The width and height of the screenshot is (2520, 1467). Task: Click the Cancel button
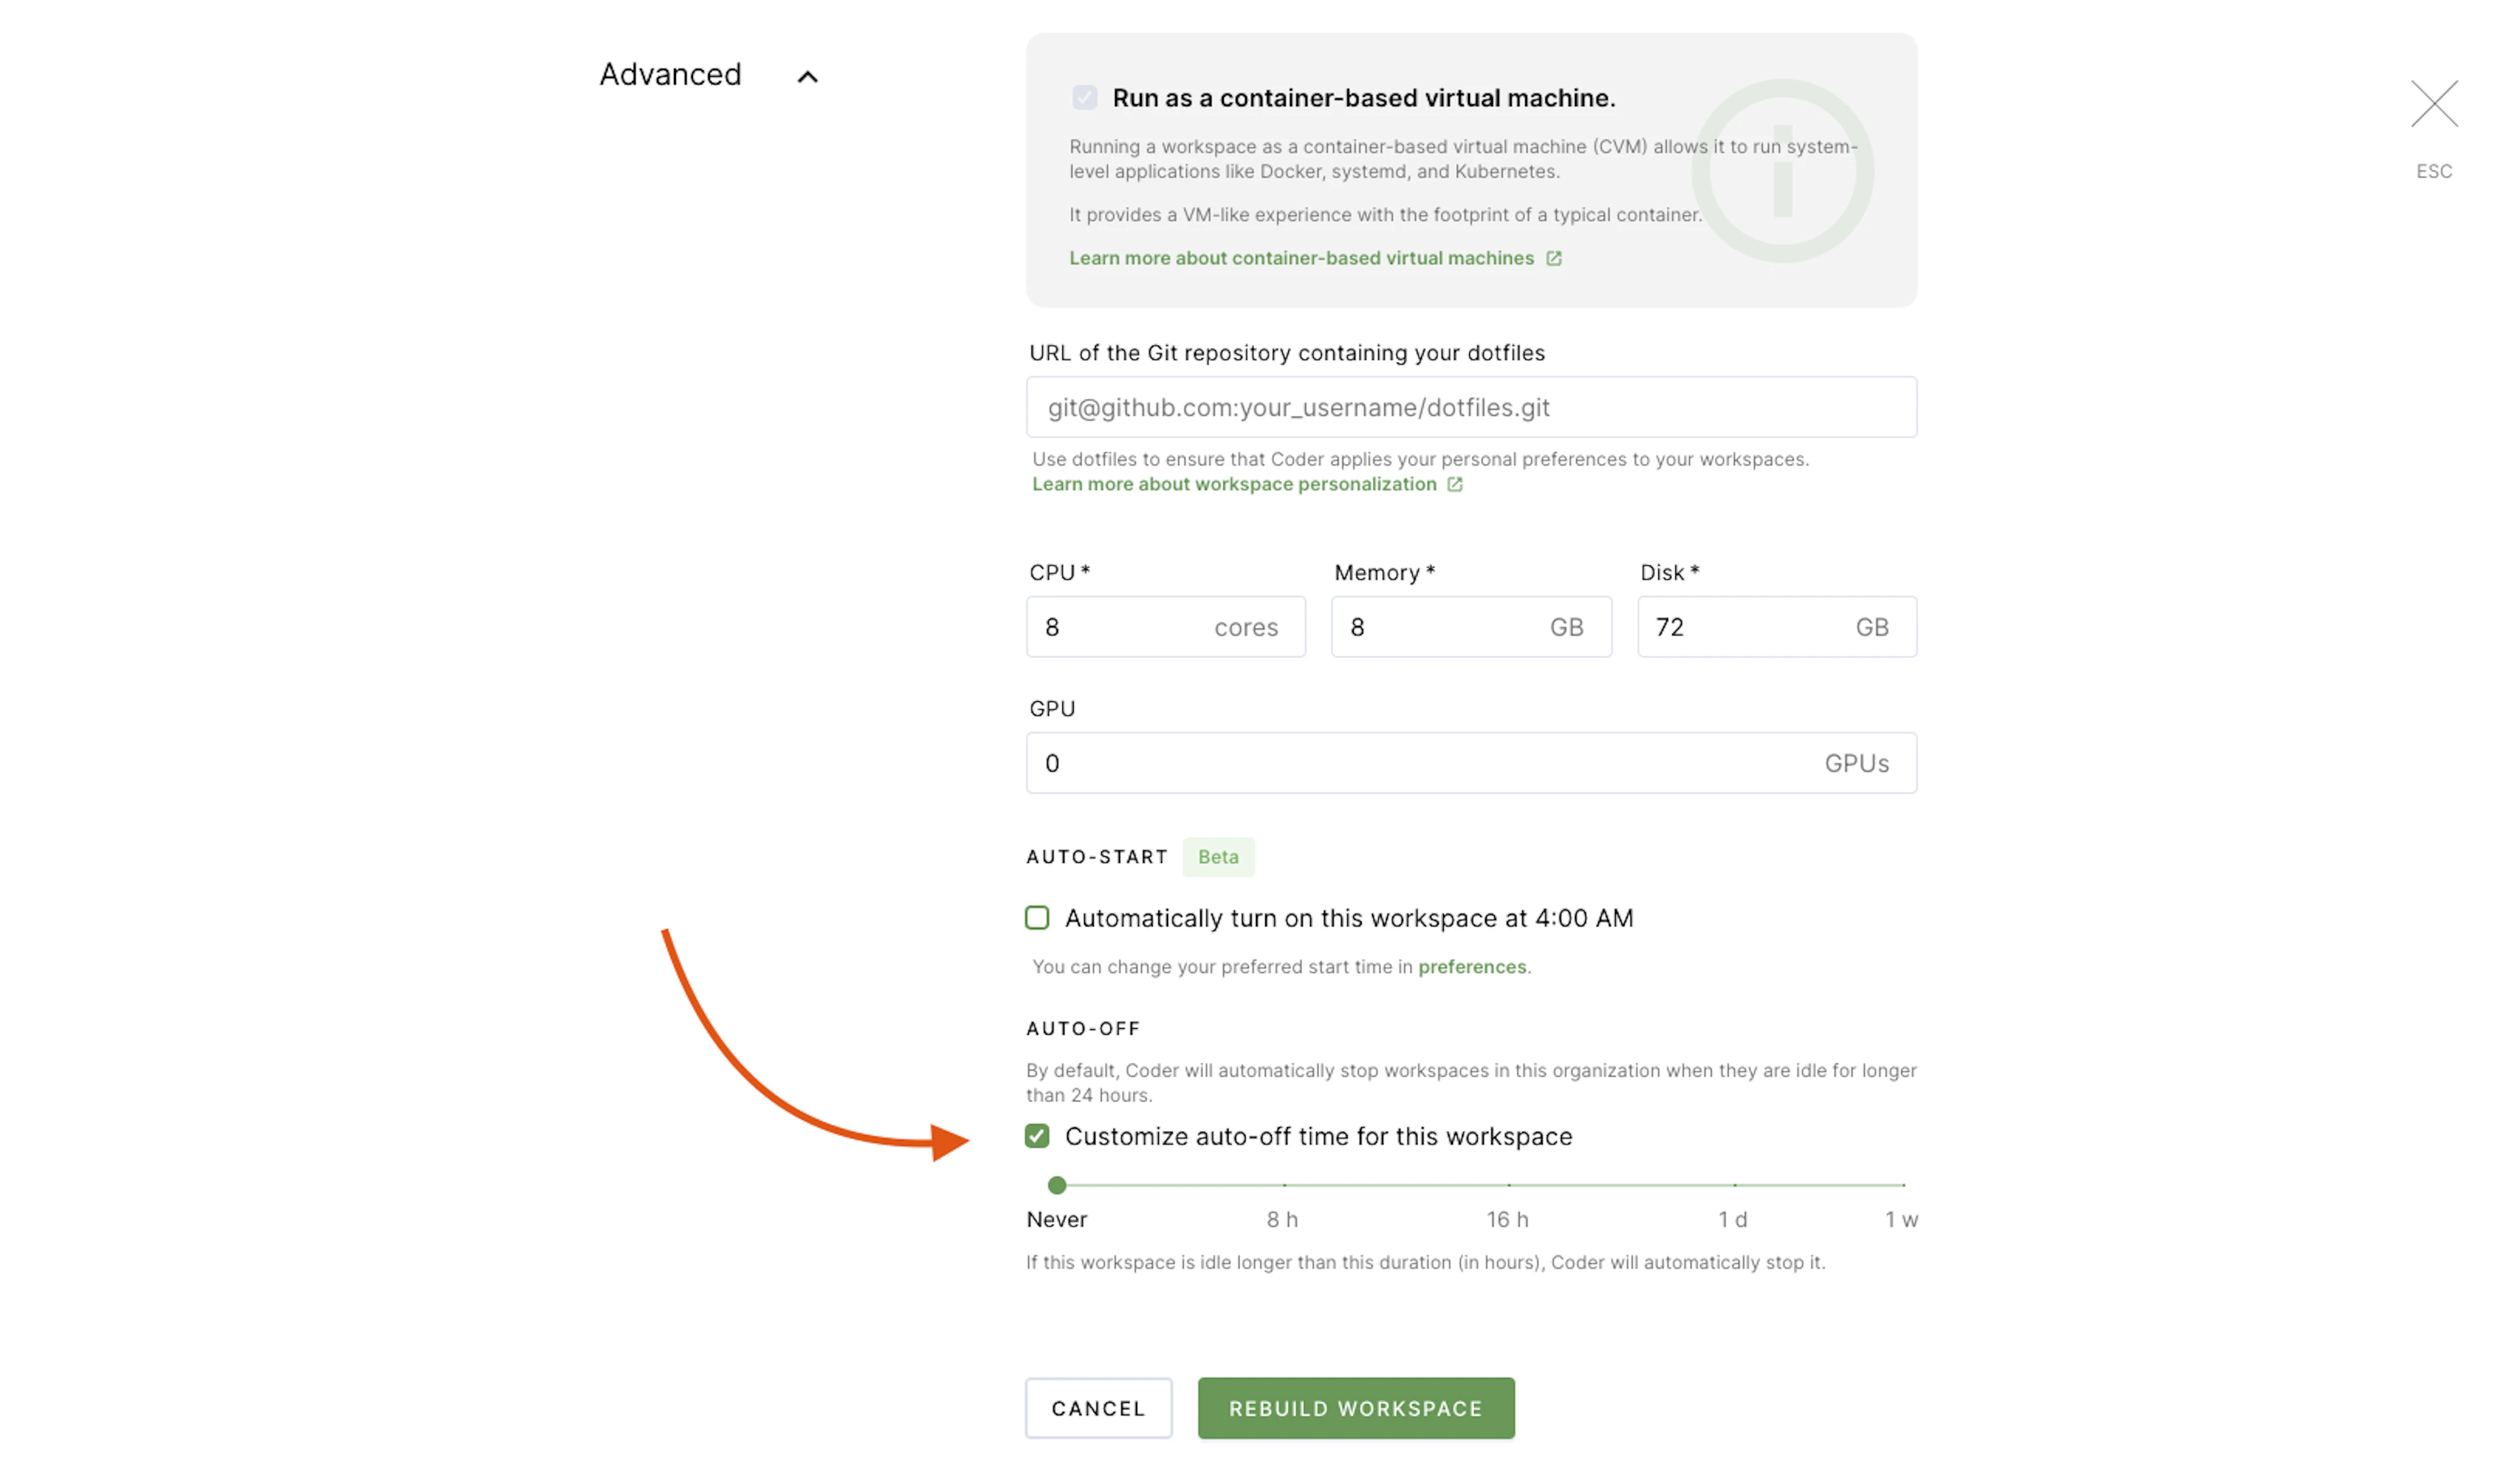[1098, 1408]
